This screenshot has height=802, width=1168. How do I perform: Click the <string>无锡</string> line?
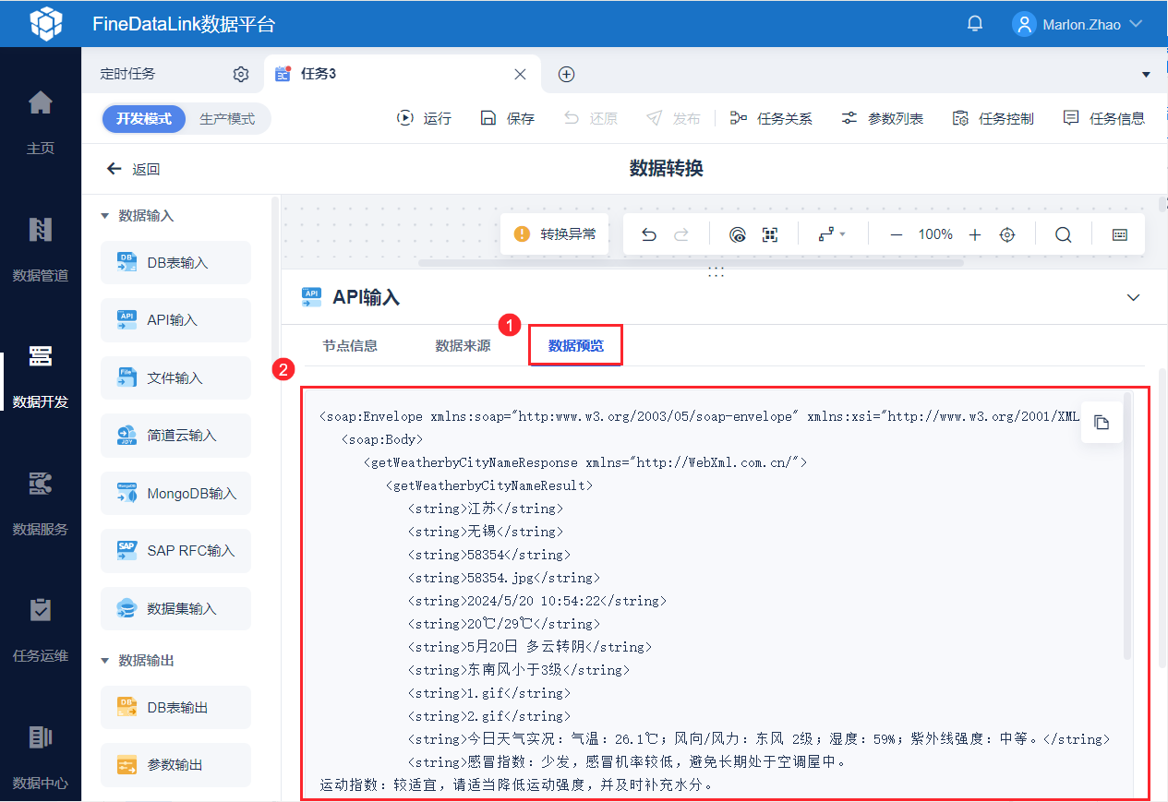coord(486,532)
